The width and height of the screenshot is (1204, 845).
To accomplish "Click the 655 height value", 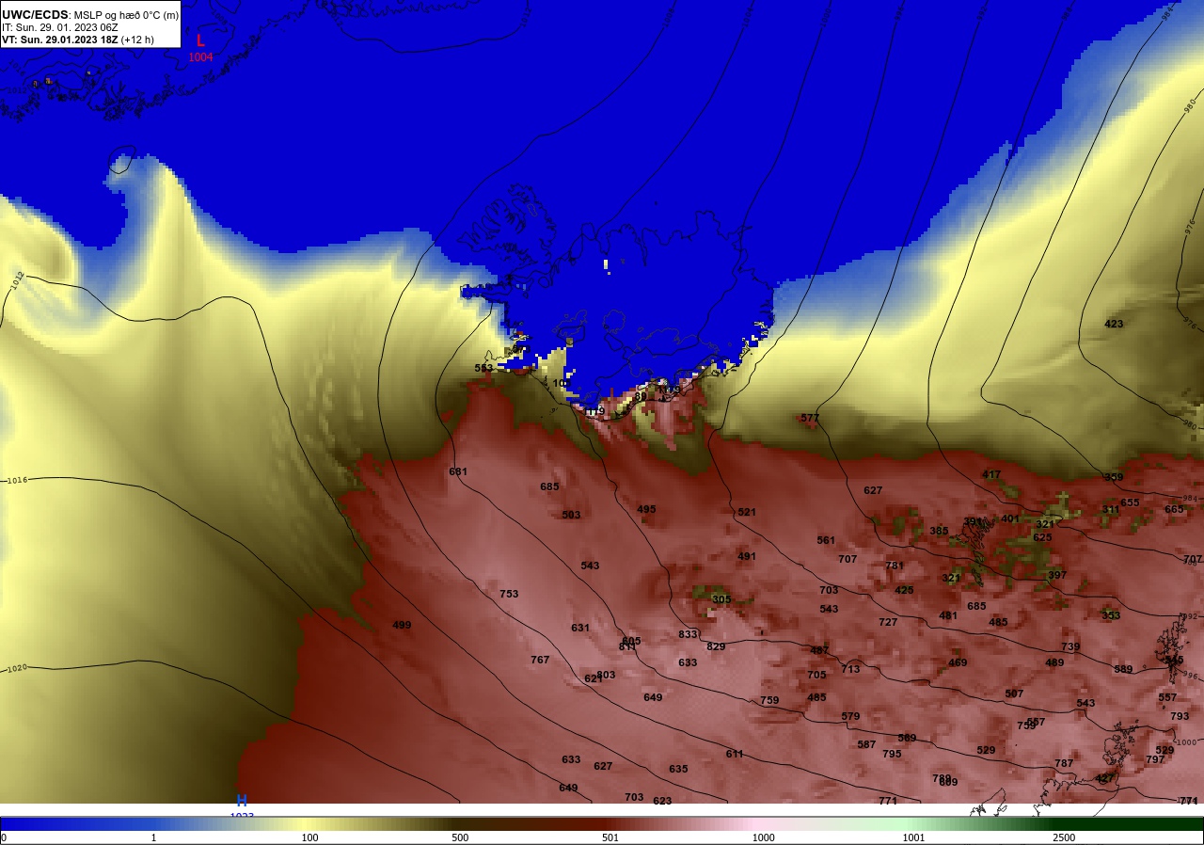I will pos(1130,502).
